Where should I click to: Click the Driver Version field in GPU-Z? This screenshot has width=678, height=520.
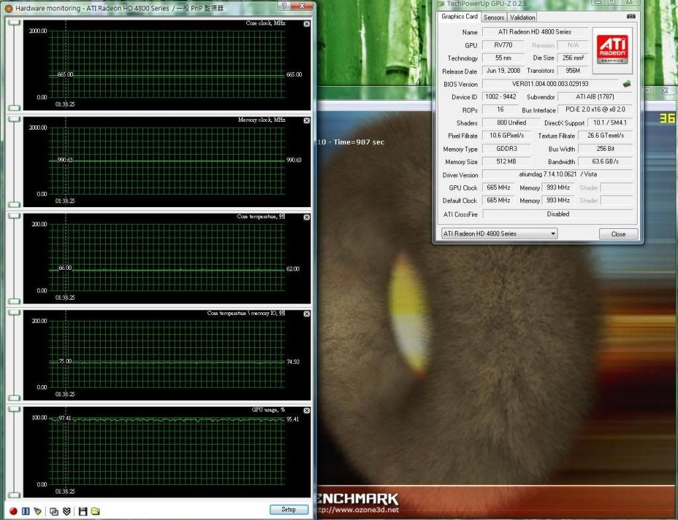point(557,175)
